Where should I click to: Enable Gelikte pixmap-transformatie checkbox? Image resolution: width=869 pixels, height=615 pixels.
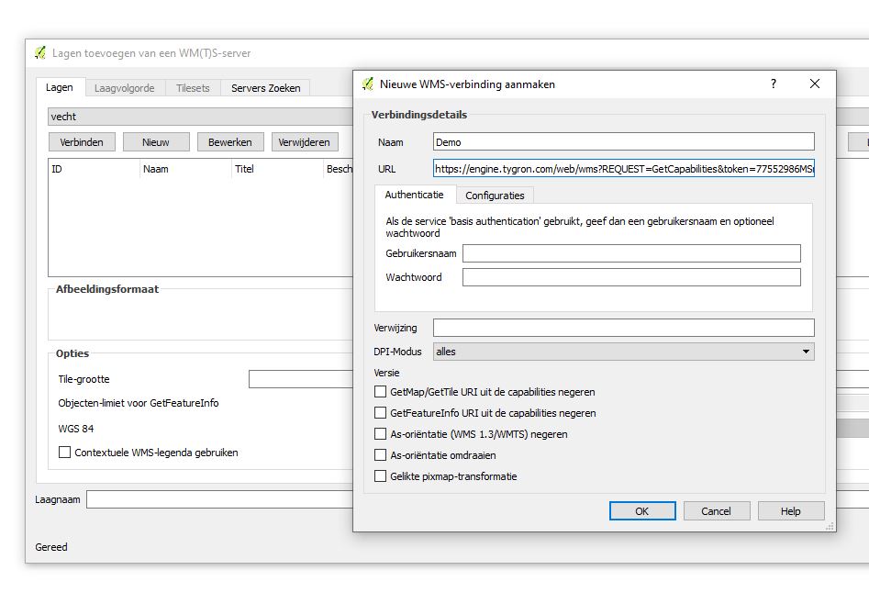(x=381, y=476)
